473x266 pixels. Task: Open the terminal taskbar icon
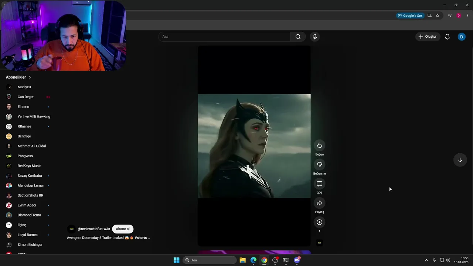click(286, 260)
